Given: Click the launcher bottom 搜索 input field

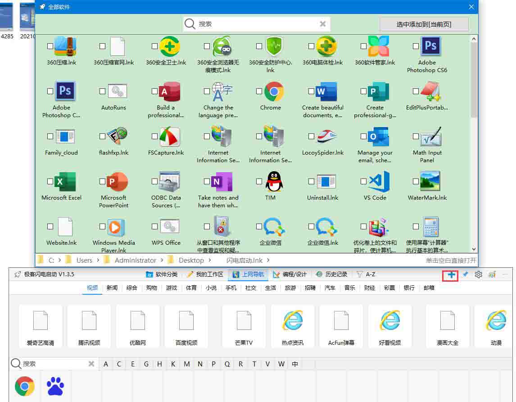Looking at the screenshot, I should coord(54,364).
